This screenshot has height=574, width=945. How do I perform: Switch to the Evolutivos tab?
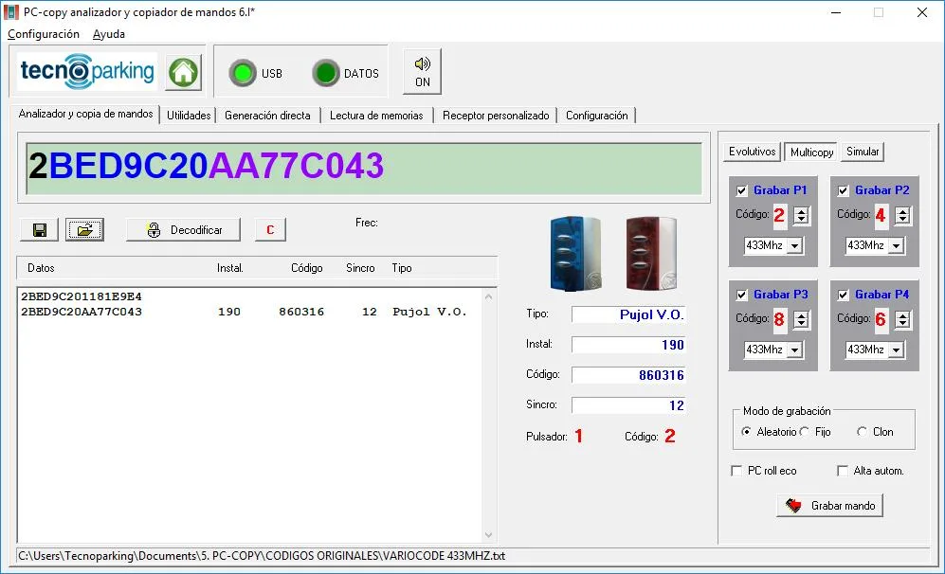(x=753, y=152)
